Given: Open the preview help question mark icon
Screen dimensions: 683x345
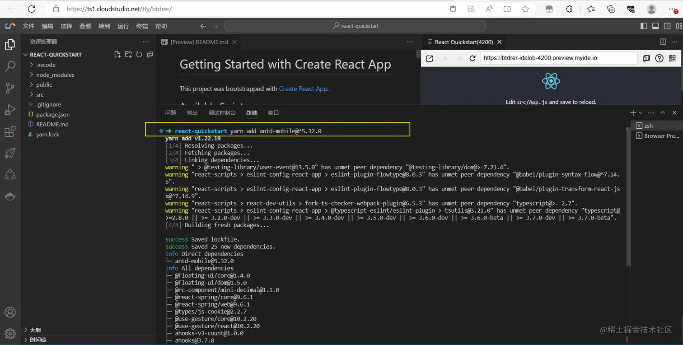Looking at the screenshot, I should pyautogui.click(x=659, y=58).
